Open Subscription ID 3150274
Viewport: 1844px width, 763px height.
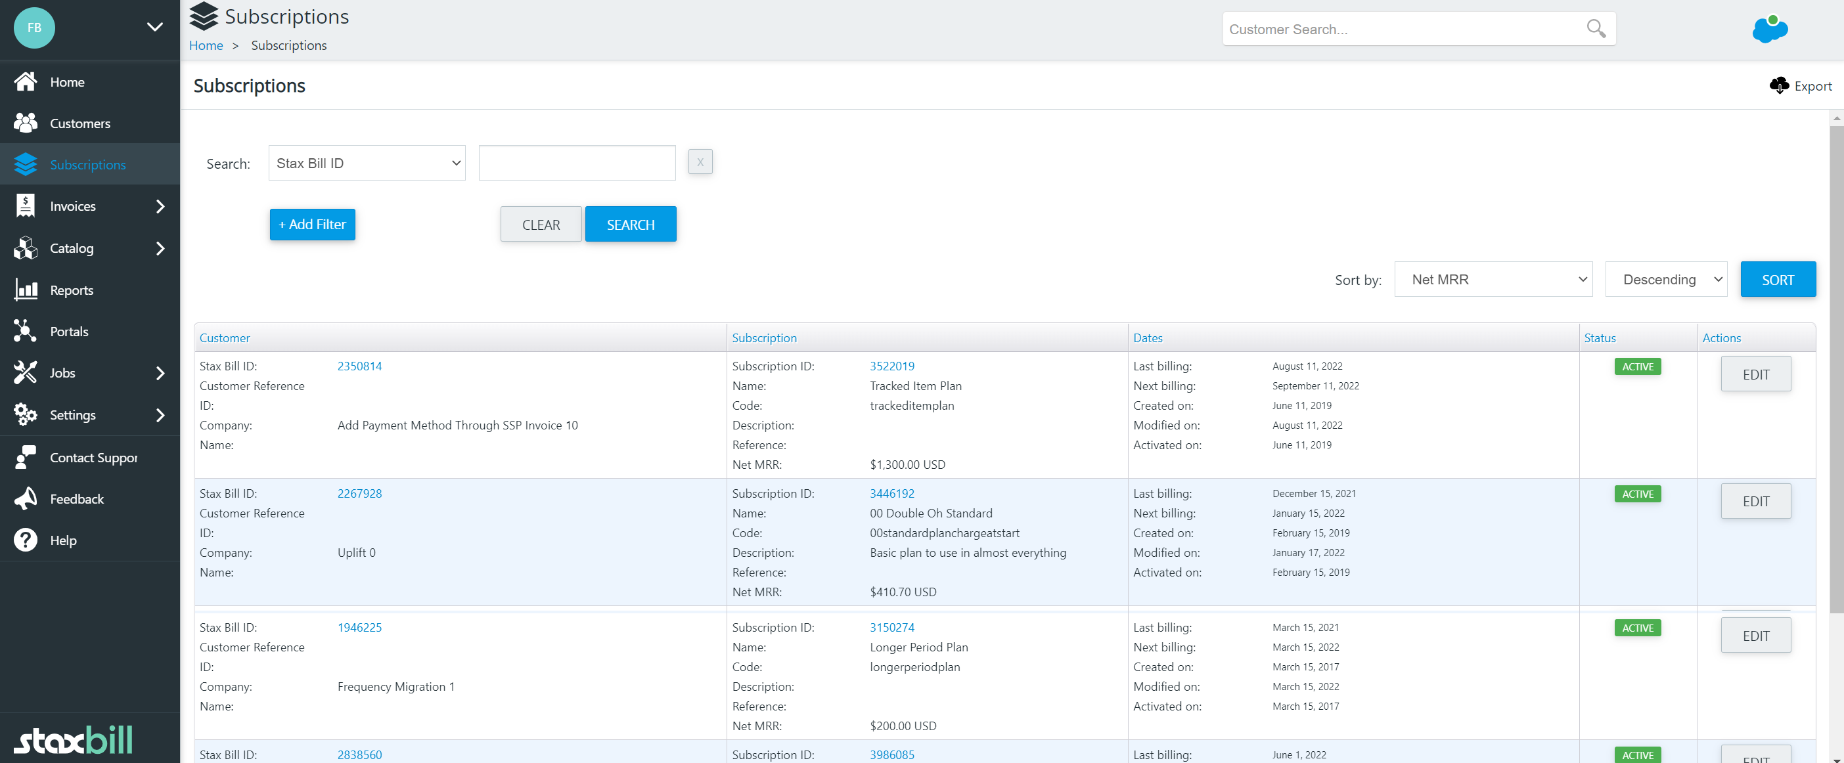coord(892,627)
